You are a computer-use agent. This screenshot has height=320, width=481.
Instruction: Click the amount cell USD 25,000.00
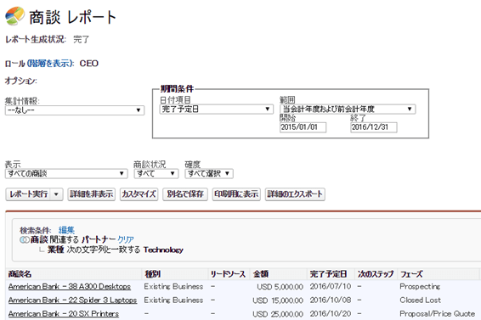click(278, 314)
